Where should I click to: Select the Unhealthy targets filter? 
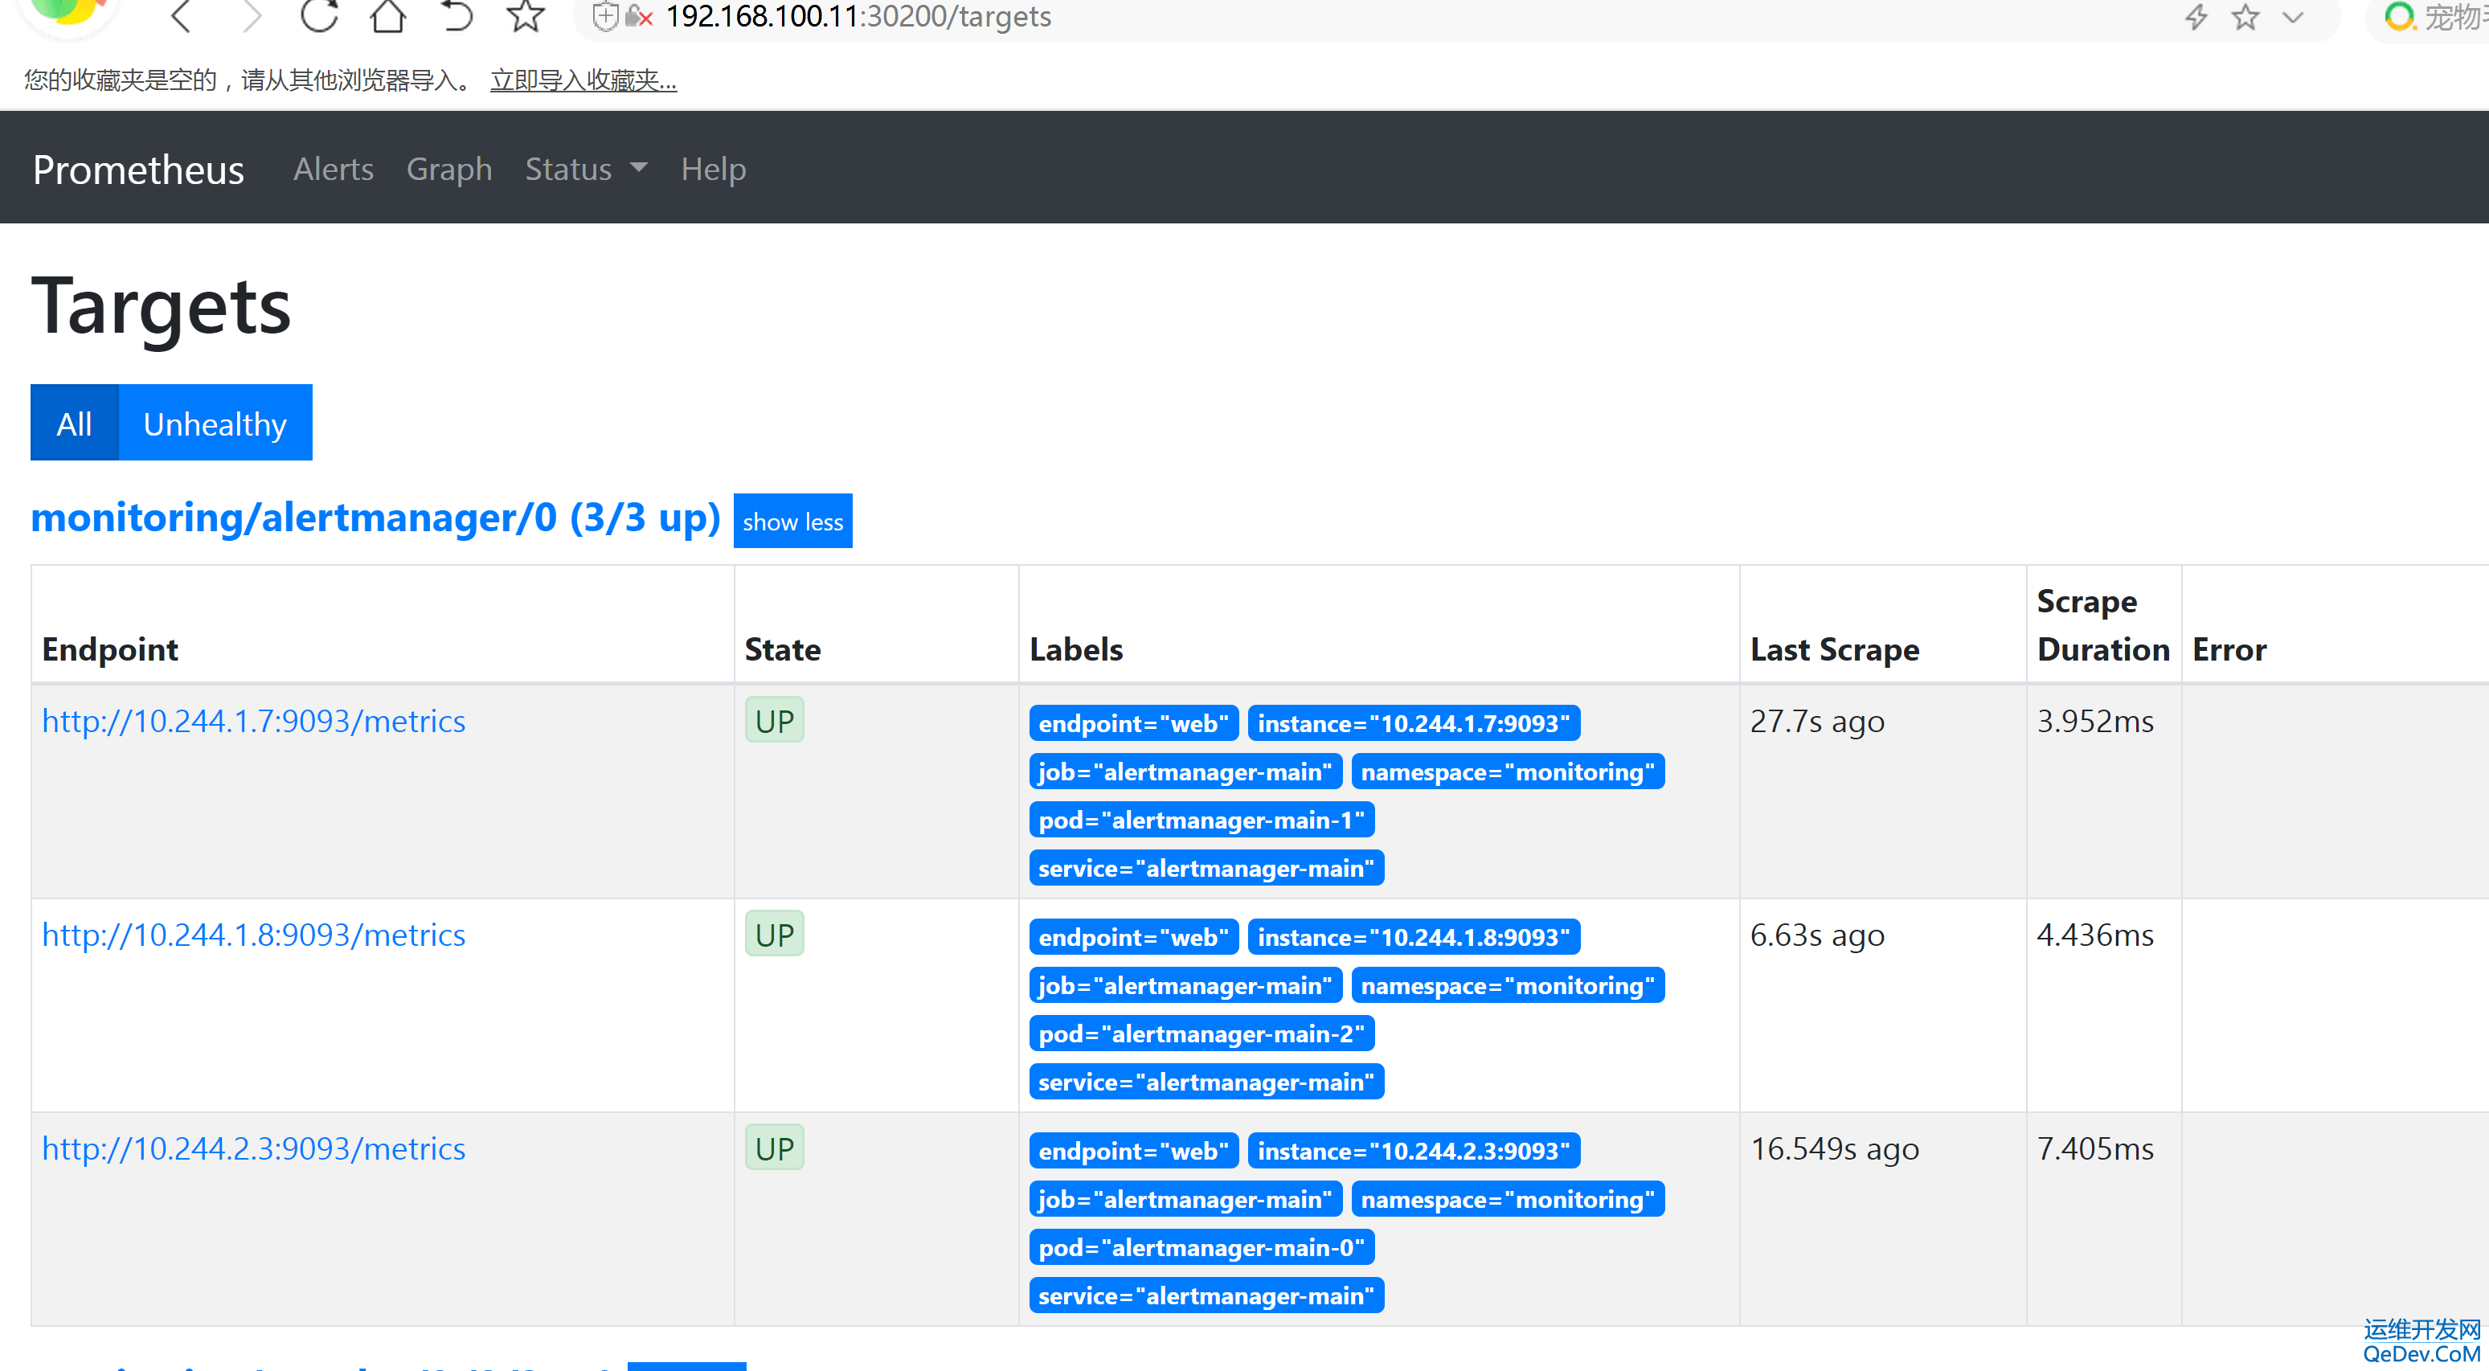pyautogui.click(x=215, y=424)
